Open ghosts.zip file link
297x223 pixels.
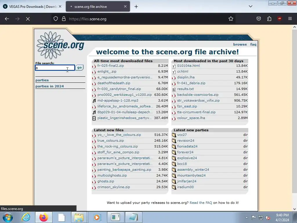coord(106,181)
